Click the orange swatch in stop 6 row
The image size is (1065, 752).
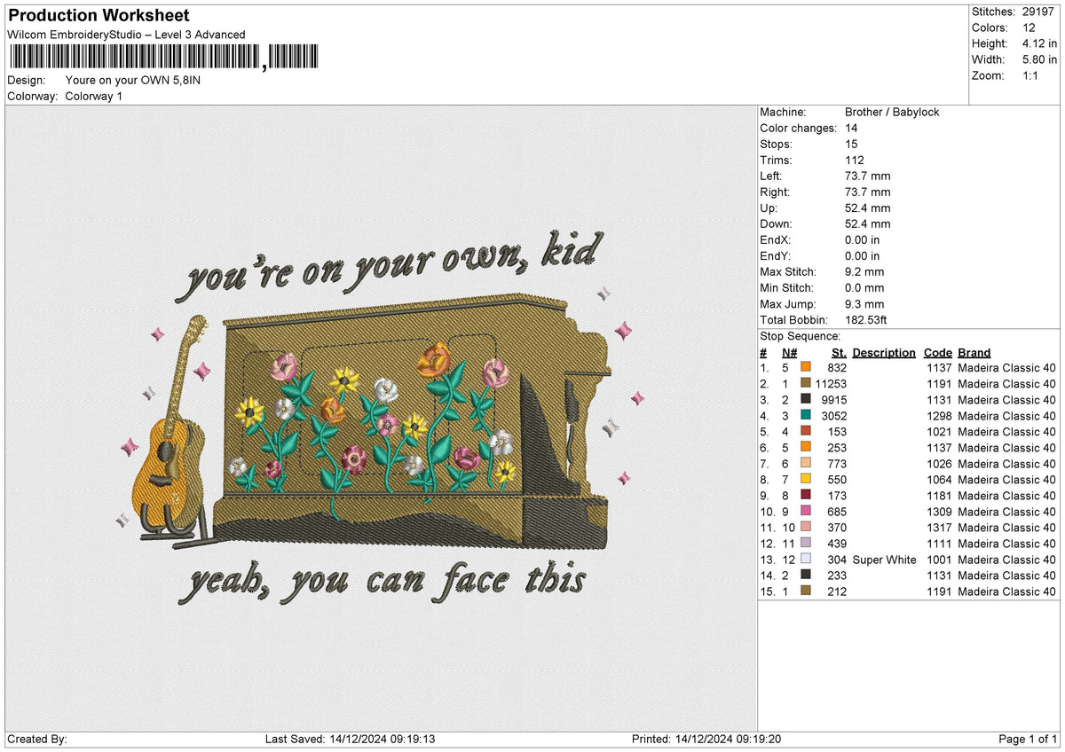tap(806, 447)
